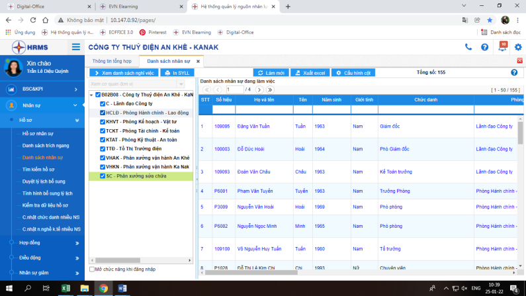
Task: Open the notification bell with red badge
Action: click(x=502, y=47)
